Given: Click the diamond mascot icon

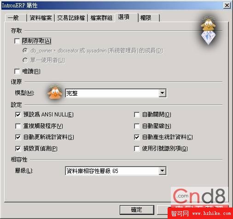Looking at the screenshot, I should click(208, 31).
